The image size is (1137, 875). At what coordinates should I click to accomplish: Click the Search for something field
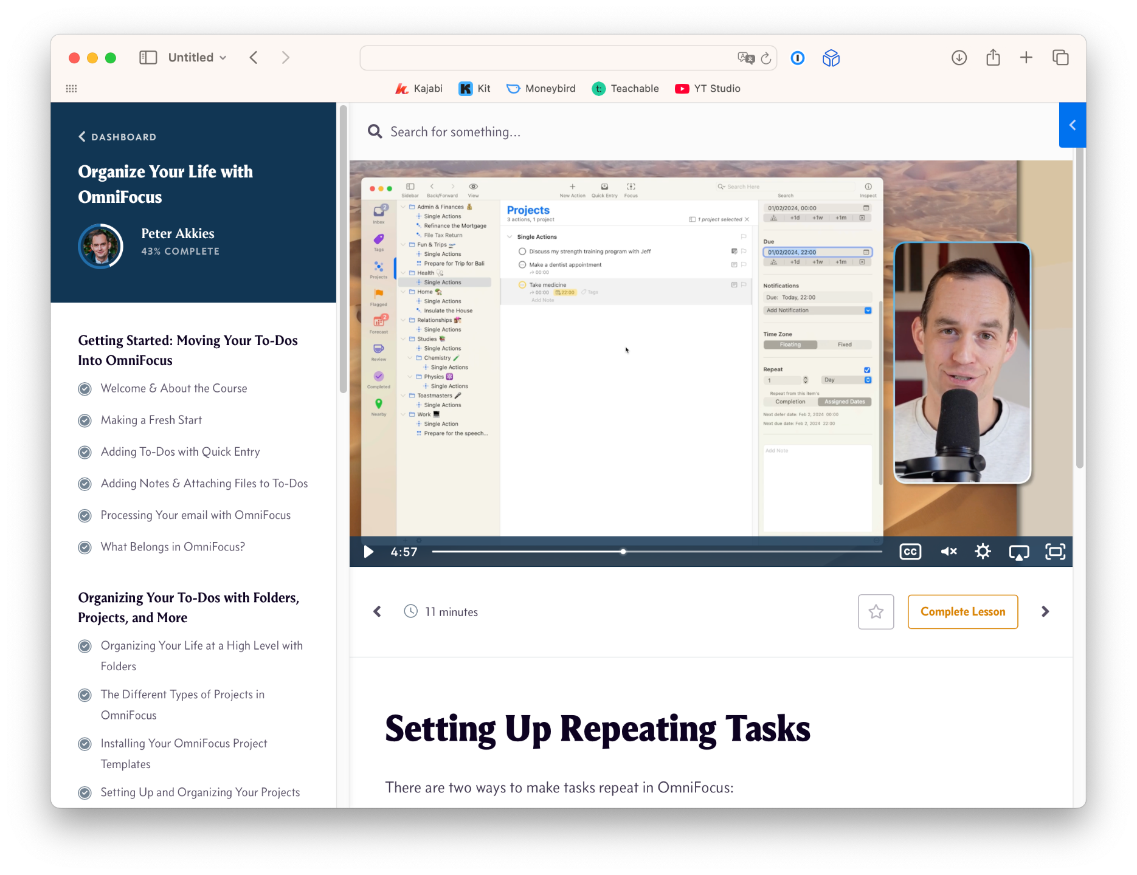point(455,132)
